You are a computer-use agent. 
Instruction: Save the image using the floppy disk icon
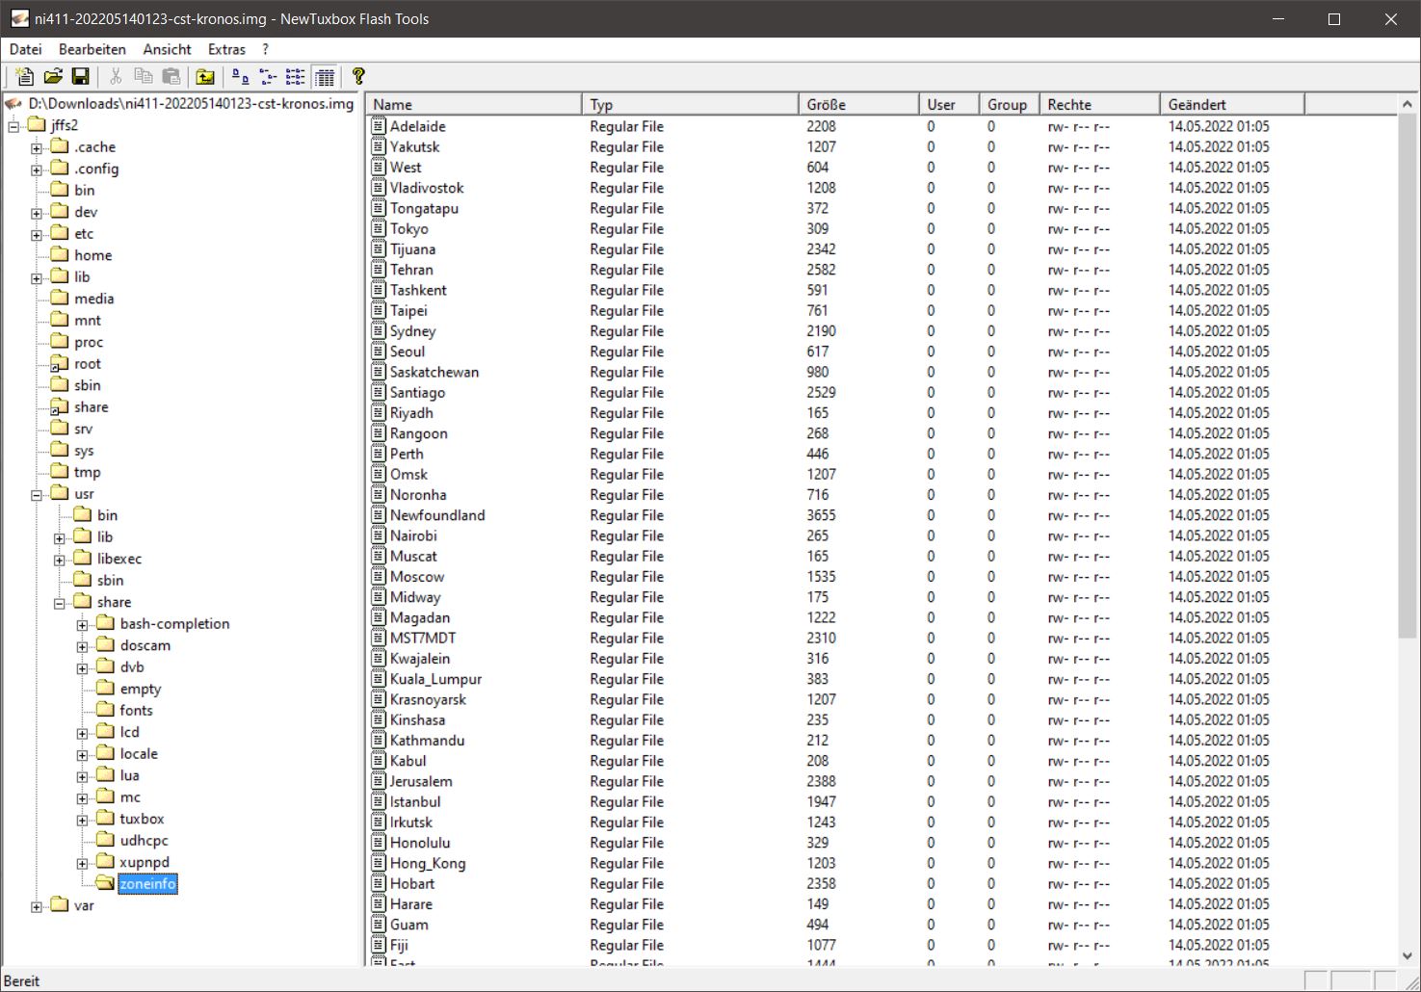click(81, 77)
